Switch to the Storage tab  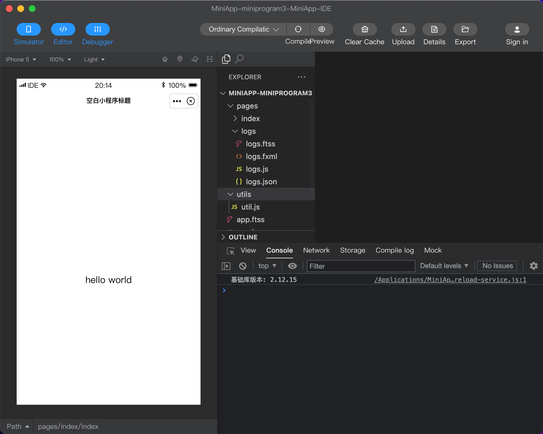tap(353, 250)
